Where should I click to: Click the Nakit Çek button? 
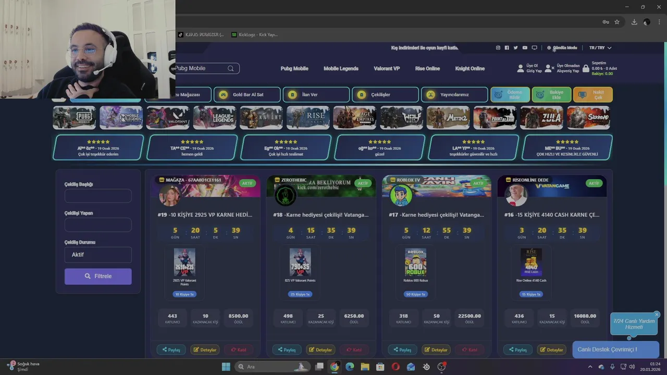tap(593, 95)
